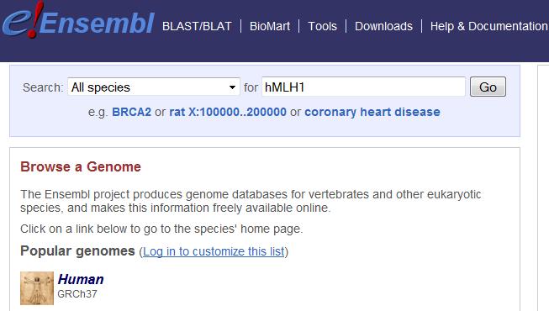Viewport: 549px width, 311px height.
Task: Open Help & Documentation
Action: click(x=488, y=26)
